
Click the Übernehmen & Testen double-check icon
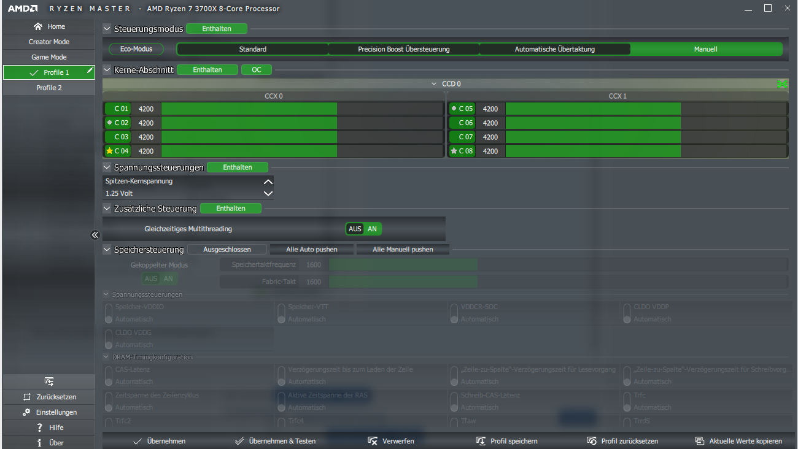pyautogui.click(x=239, y=441)
